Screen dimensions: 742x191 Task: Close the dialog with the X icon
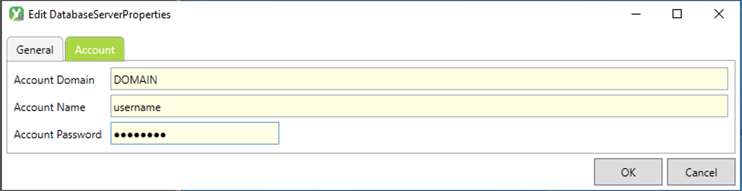[x=719, y=14]
